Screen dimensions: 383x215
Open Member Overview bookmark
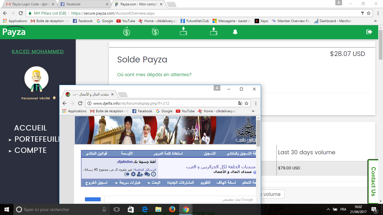pyautogui.click(x=290, y=21)
